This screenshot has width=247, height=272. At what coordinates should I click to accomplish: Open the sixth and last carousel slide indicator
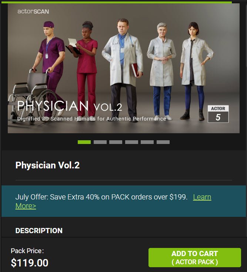click(x=163, y=142)
